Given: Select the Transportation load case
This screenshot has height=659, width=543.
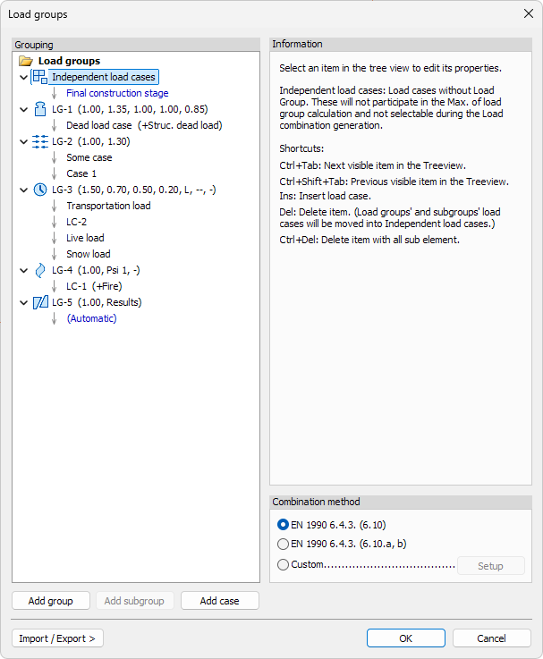Looking at the screenshot, I should pyautogui.click(x=108, y=206).
